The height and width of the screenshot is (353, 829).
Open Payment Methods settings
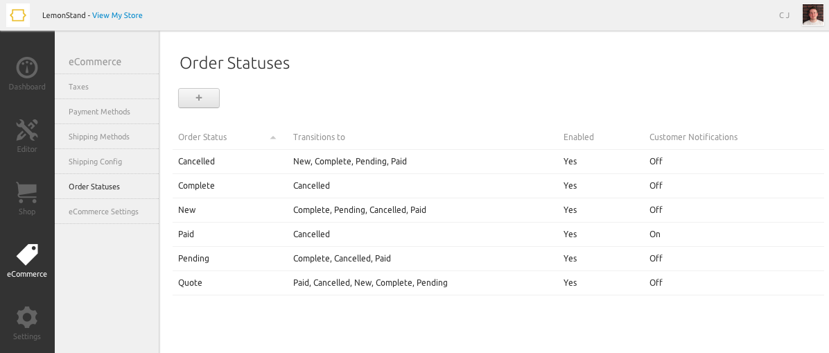pos(99,112)
